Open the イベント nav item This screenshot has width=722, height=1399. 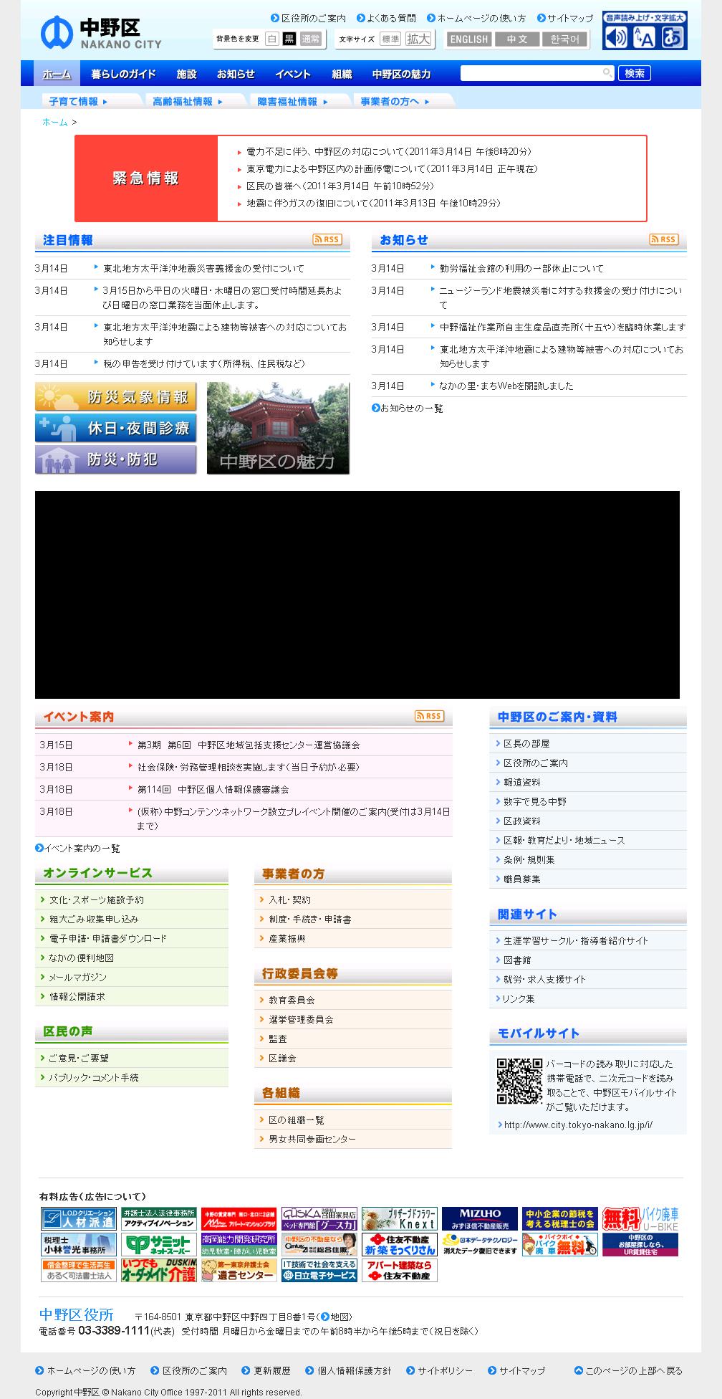click(x=293, y=74)
